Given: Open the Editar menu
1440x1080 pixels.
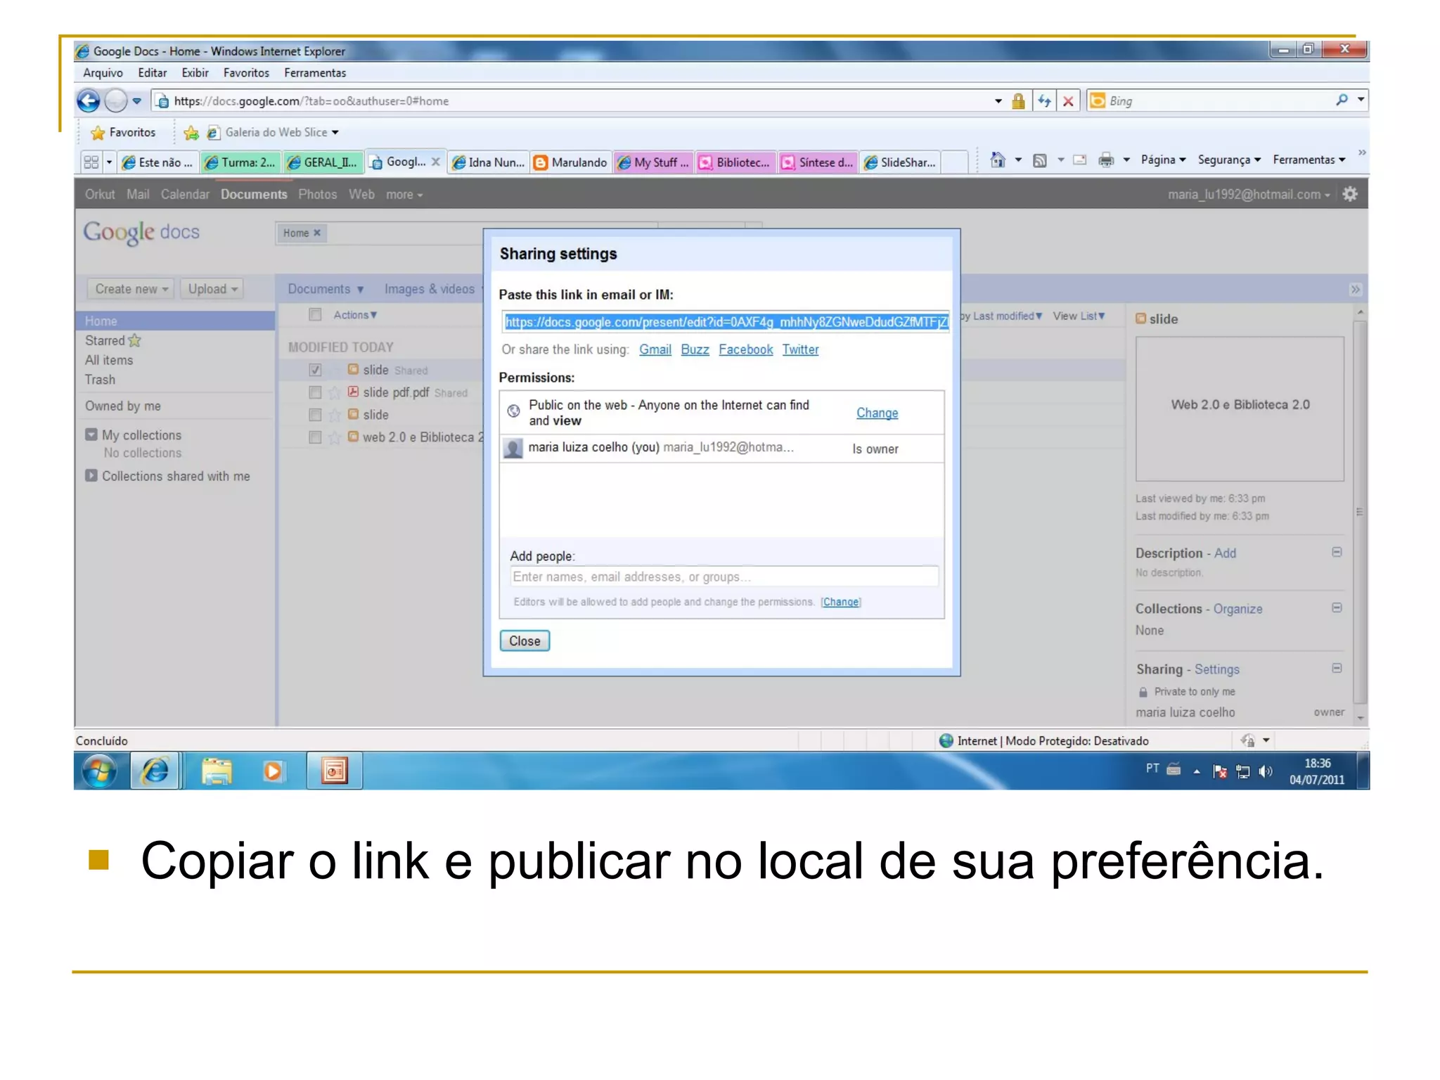Looking at the screenshot, I should coord(153,73).
